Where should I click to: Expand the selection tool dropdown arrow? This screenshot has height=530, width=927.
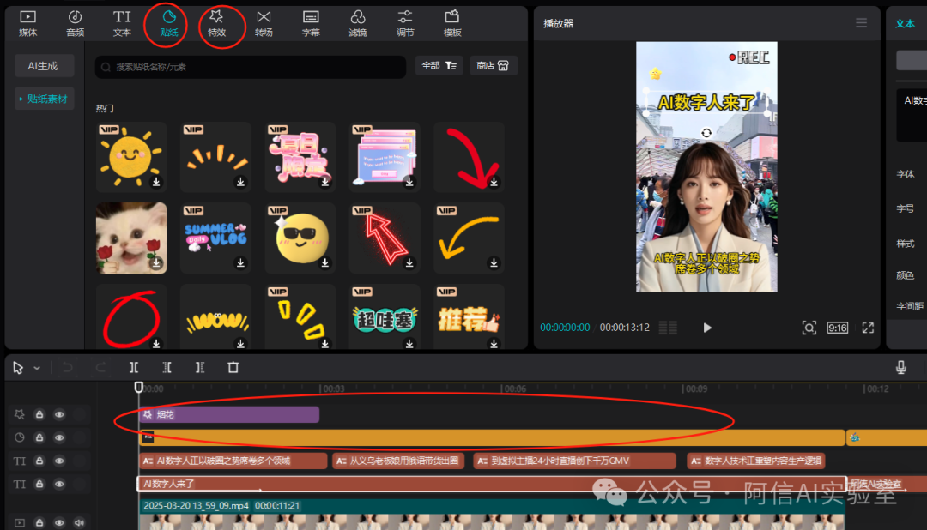(x=37, y=368)
